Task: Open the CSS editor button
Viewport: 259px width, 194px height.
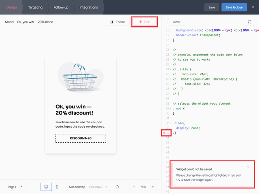Action: tap(144, 22)
